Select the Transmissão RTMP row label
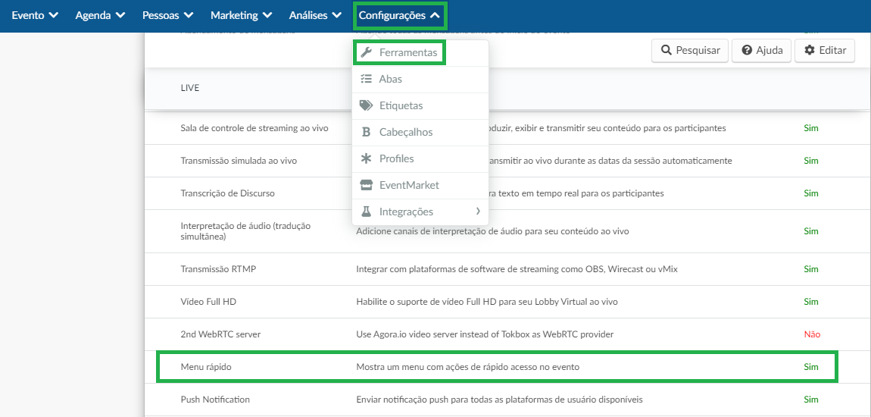Image resolution: width=871 pixels, height=417 pixels. pos(218,269)
